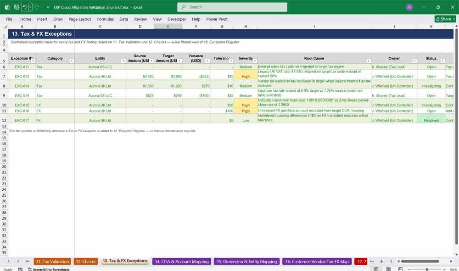459x271 pixels.
Task: Click the vertical scrollbar thumb
Action: click(x=456, y=137)
